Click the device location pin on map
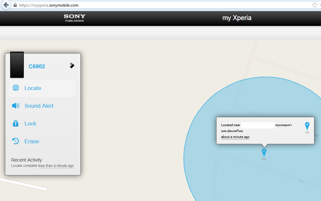The image size is (321, 201). [264, 154]
